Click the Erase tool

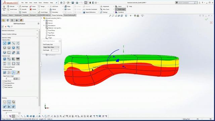pyautogui.click(x=33, y=6)
